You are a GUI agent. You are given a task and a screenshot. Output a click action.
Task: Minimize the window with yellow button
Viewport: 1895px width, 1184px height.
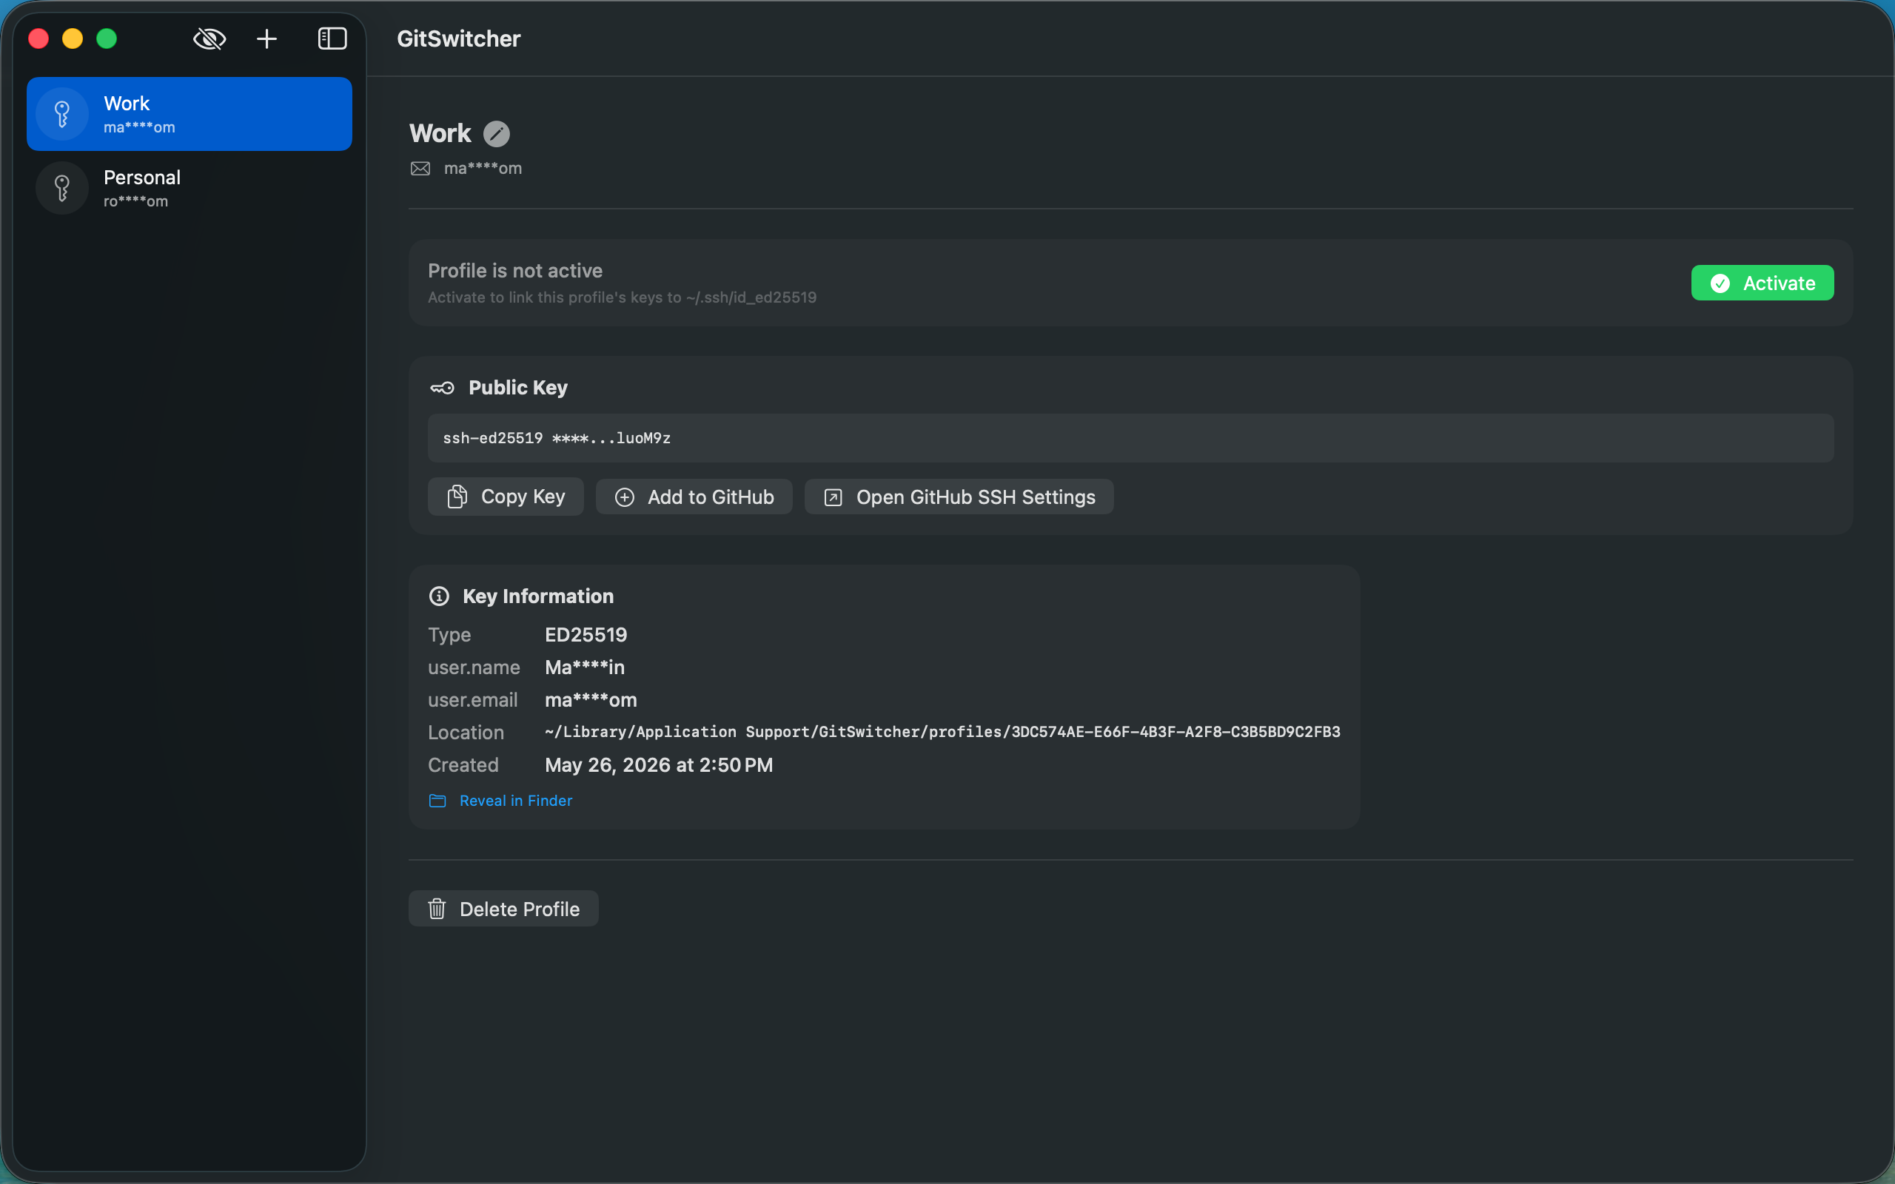point(73,38)
